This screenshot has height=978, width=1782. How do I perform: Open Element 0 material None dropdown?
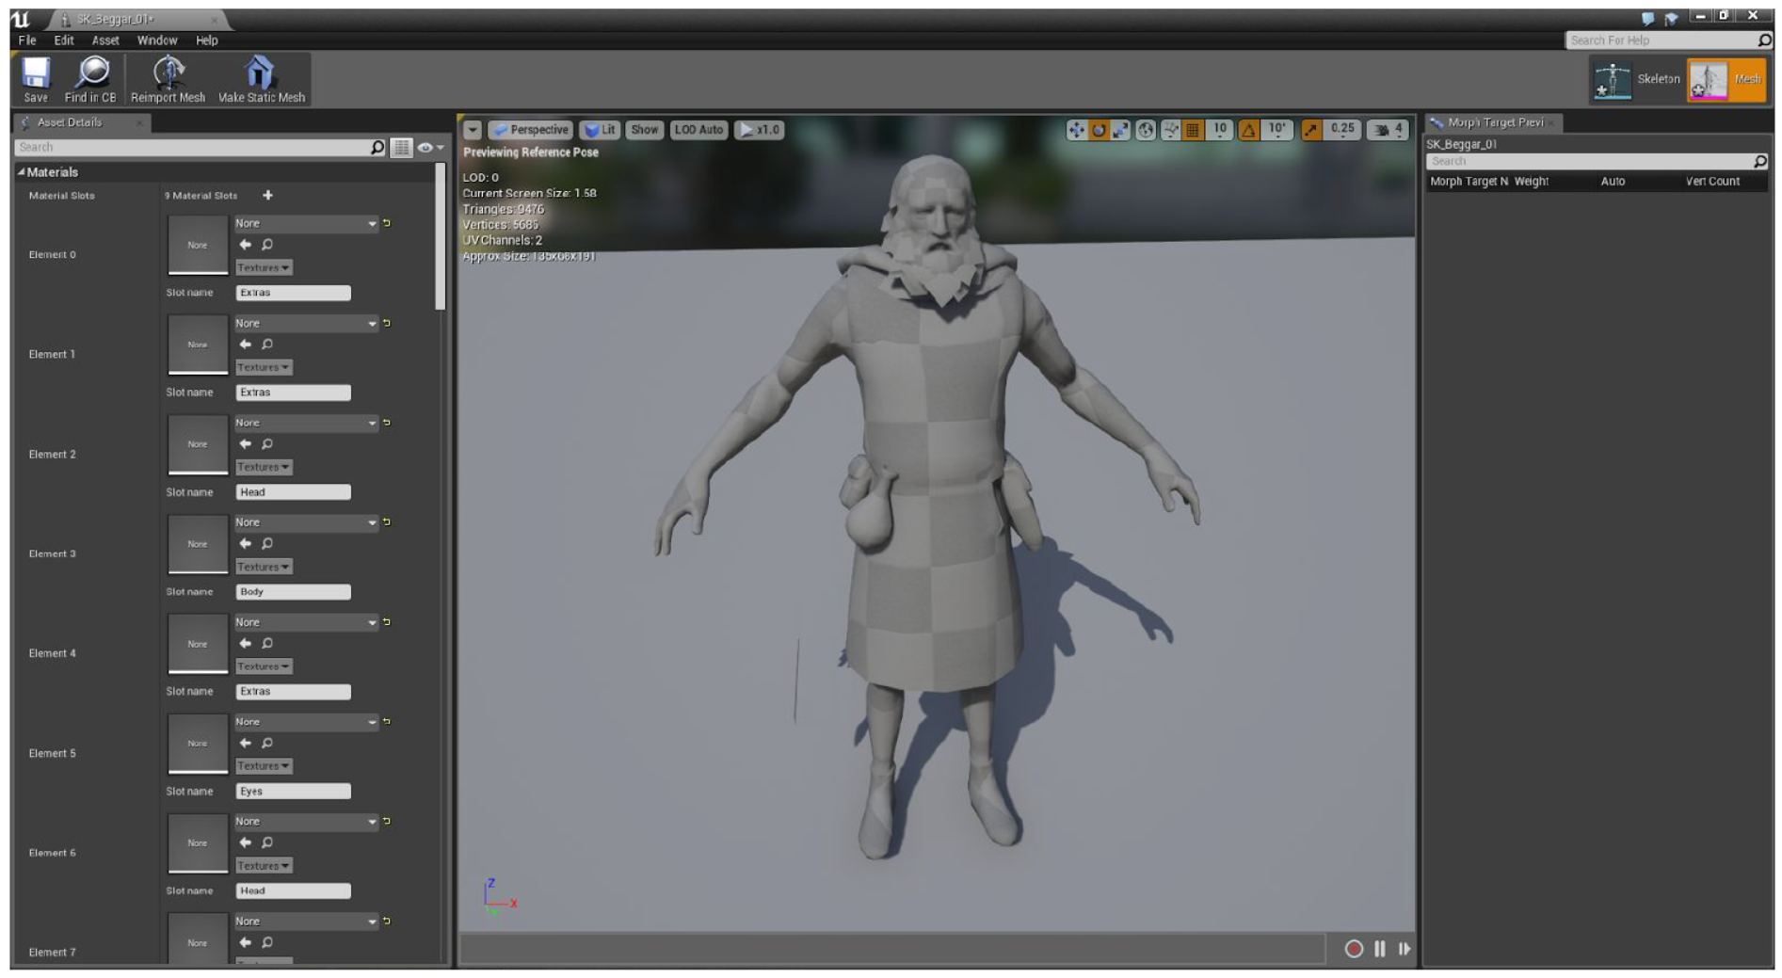click(305, 224)
